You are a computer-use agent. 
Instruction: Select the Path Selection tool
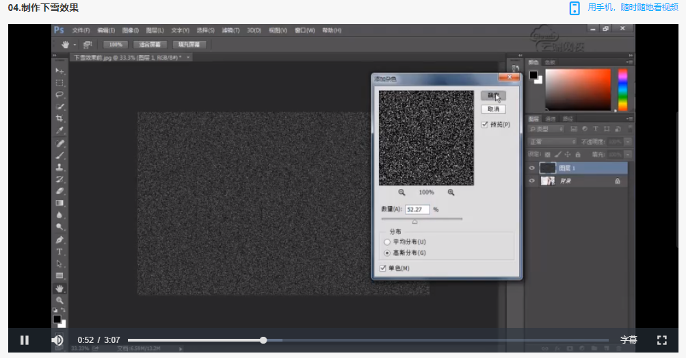(60, 264)
